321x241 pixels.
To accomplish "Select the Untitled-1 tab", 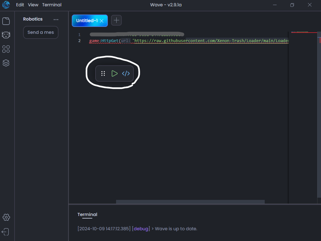I will 87,21.
